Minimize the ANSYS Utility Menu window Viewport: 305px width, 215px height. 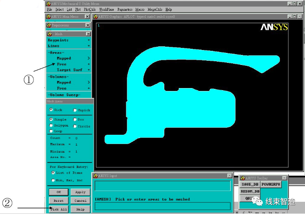(290, 4)
